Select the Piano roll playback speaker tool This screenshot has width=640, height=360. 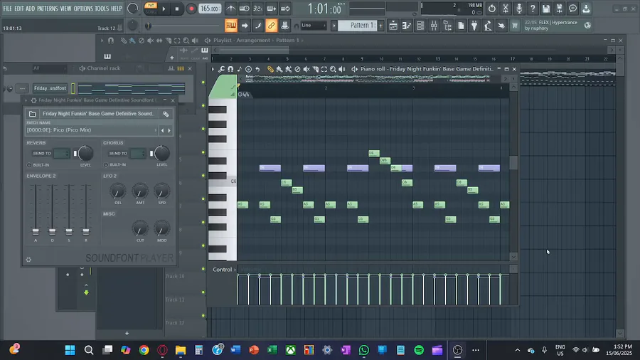[342, 70]
